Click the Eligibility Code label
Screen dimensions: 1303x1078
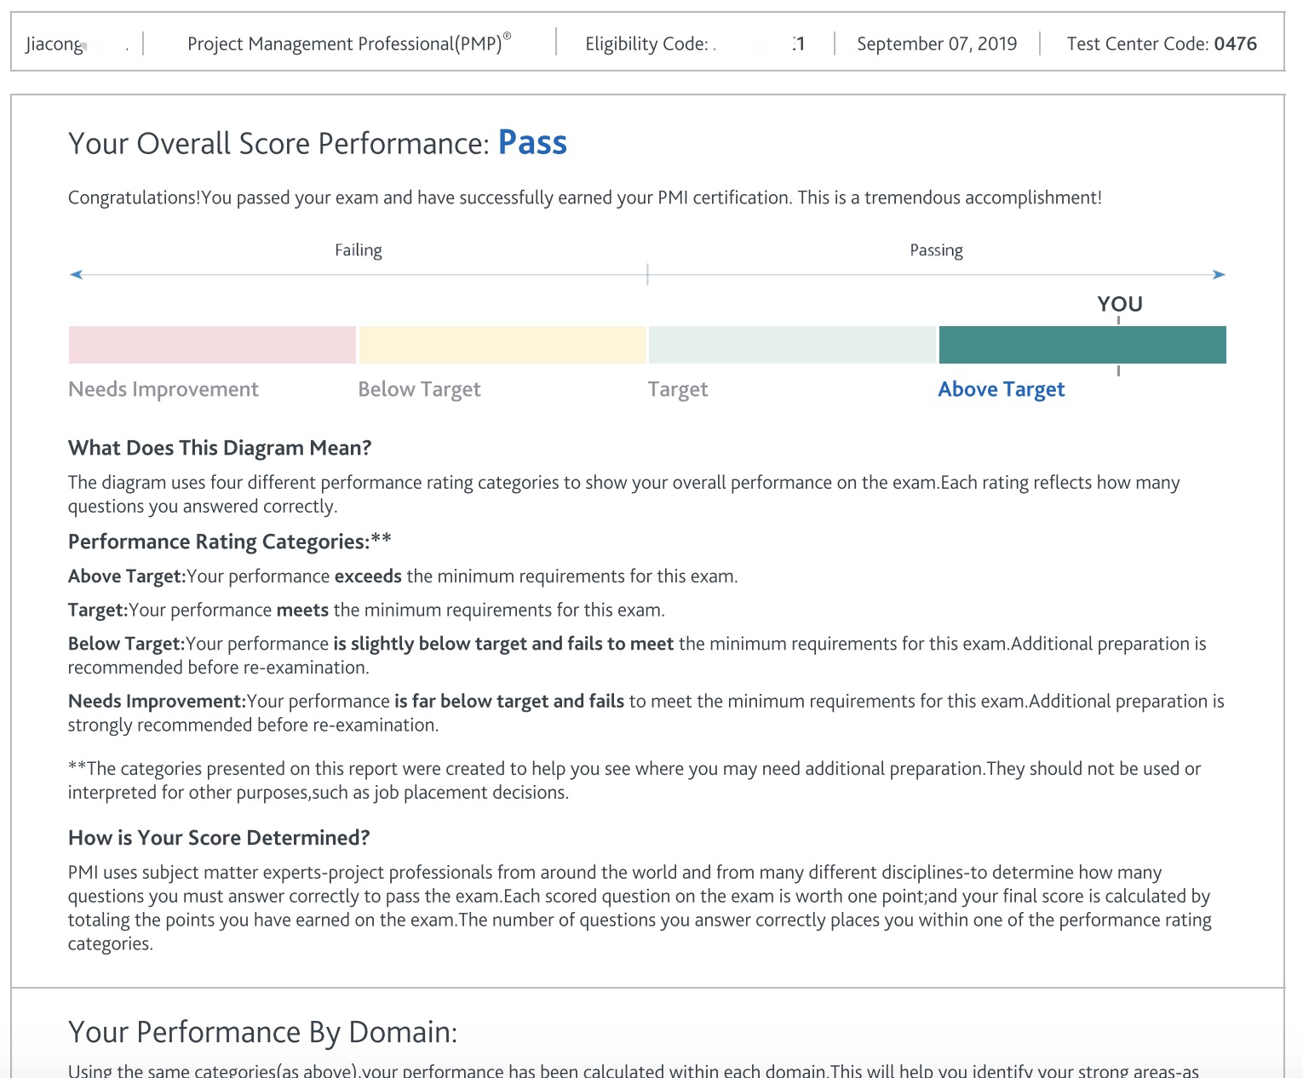646,44
